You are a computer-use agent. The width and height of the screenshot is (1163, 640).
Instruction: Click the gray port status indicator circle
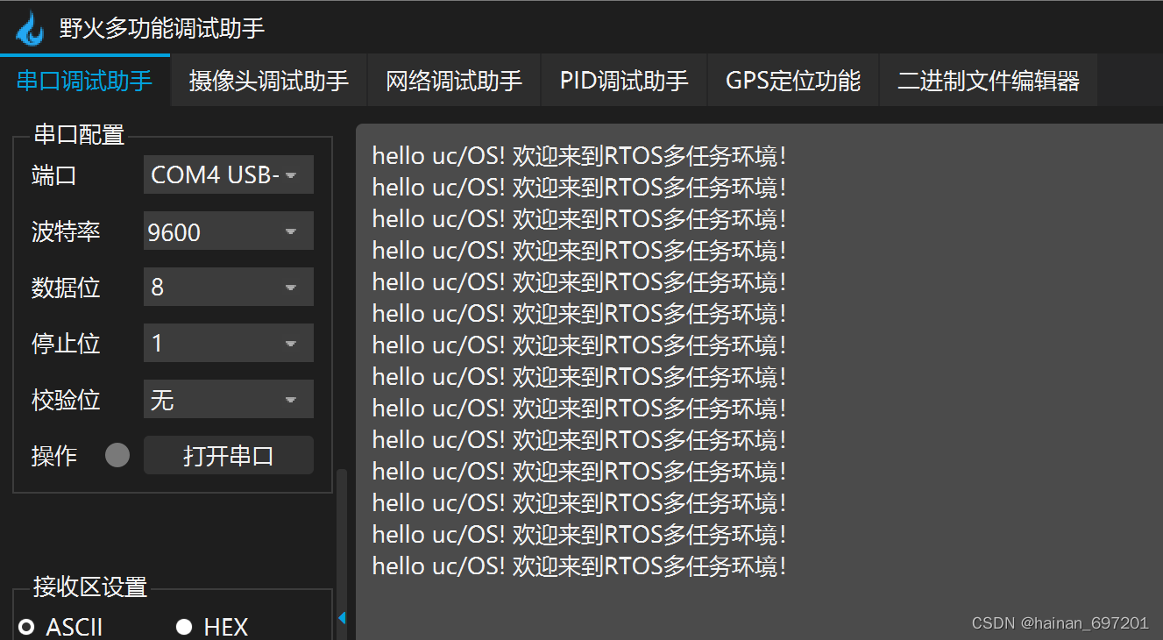pos(117,455)
